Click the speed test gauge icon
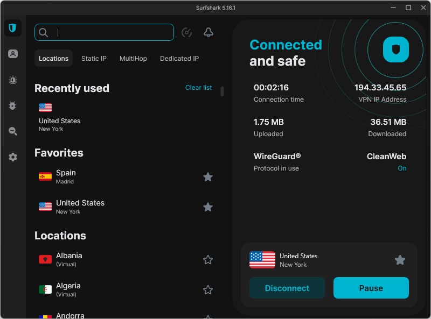The height and width of the screenshot is (319, 431). [x=186, y=32]
